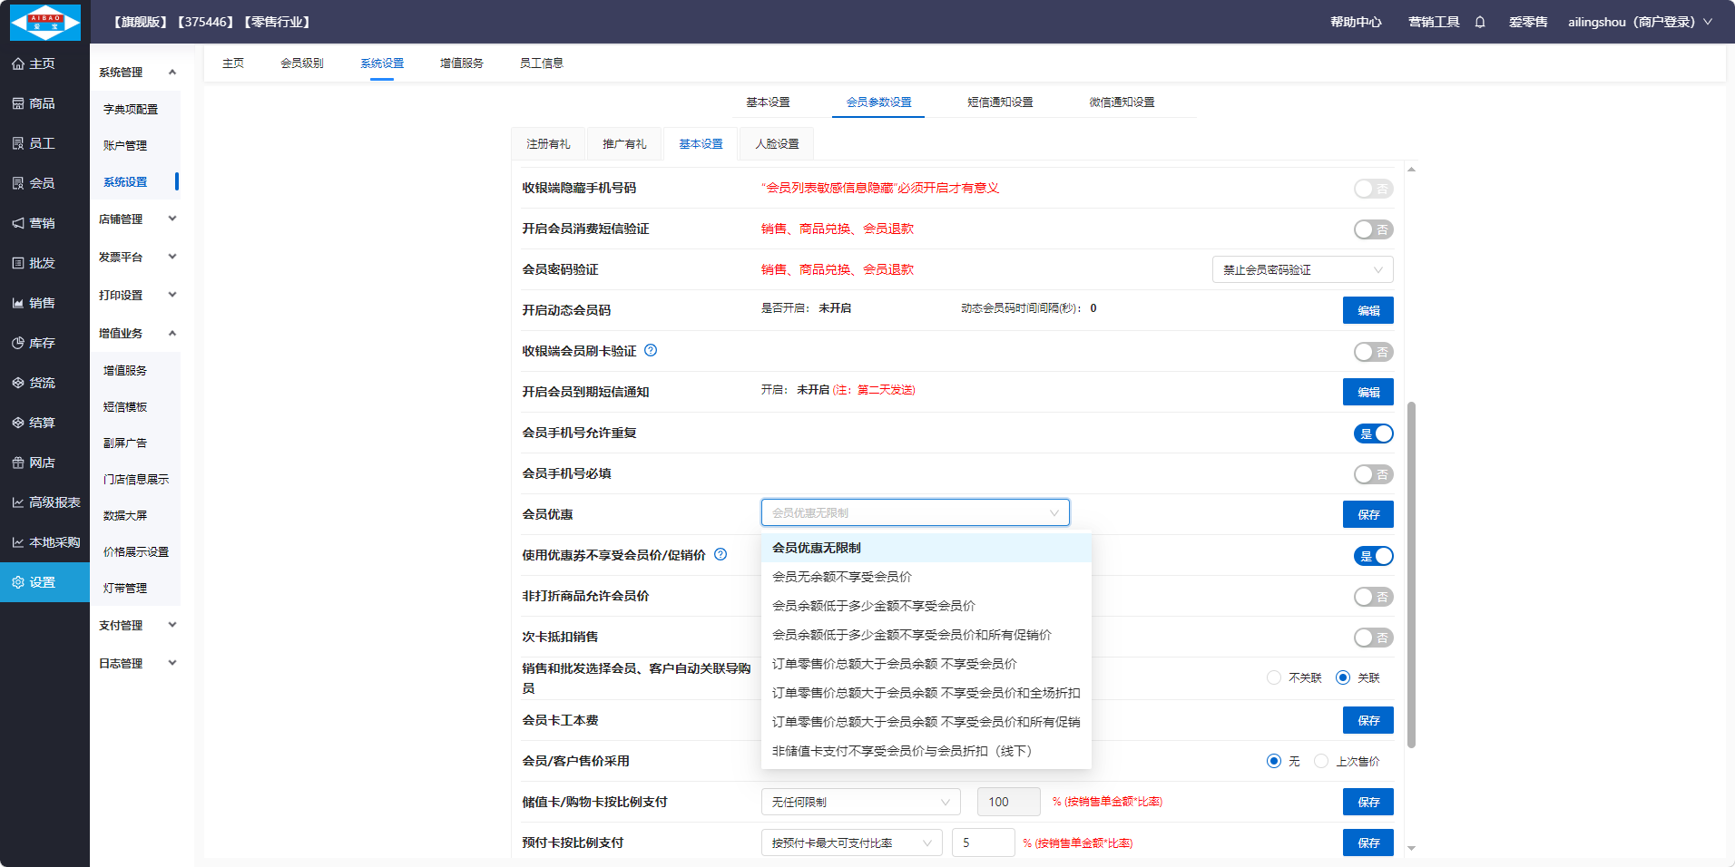Image resolution: width=1735 pixels, height=867 pixels.
Task: Open the 商品 sidebar section icon
Action: point(18,103)
